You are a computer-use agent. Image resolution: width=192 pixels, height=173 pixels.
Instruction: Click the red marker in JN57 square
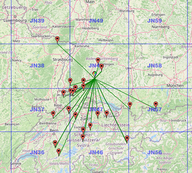(156, 105)
